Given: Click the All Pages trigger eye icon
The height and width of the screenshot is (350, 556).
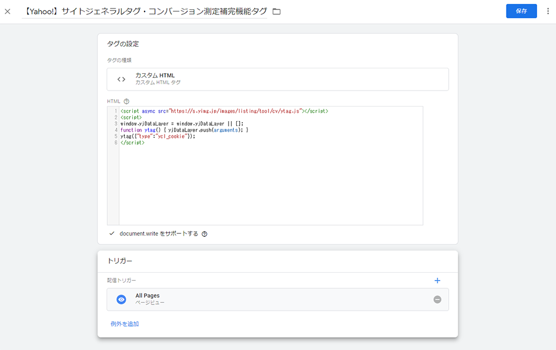Looking at the screenshot, I should 121,299.
